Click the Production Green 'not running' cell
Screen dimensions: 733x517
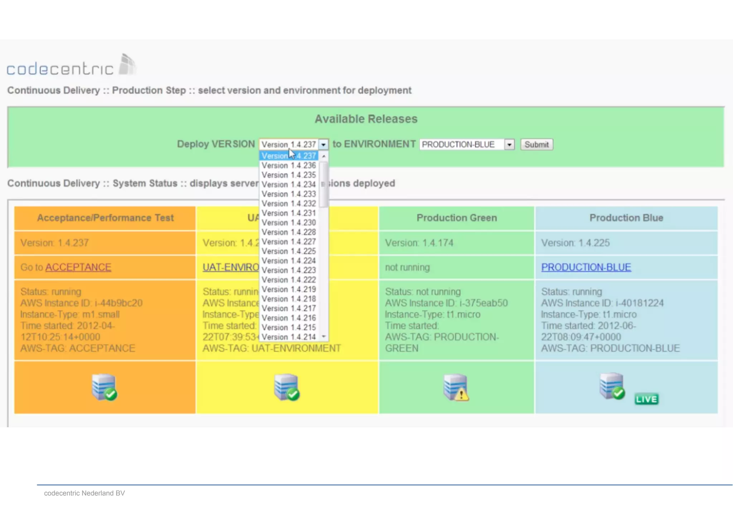457,267
